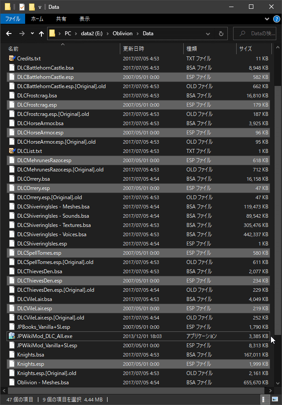Sort by the 更新日時 column header
This screenshot has width=282, height=405.
pyautogui.click(x=152, y=48)
